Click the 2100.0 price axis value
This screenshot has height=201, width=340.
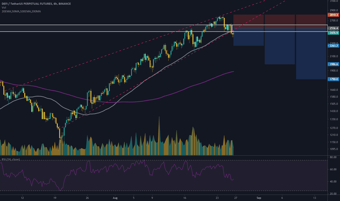coord(334,56)
